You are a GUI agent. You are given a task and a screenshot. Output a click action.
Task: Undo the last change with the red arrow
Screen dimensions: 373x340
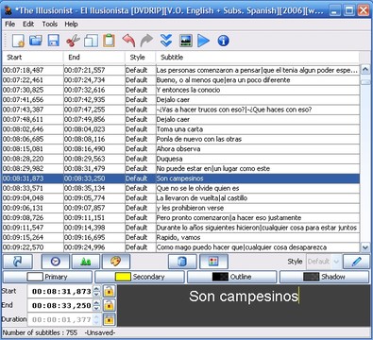click(128, 41)
